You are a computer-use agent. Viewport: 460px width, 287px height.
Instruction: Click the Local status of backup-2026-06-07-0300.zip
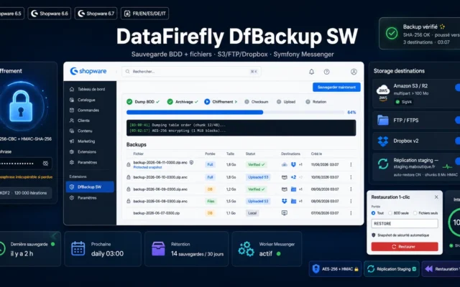252,213
